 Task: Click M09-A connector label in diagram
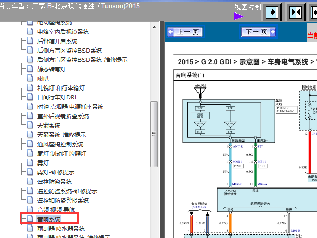click(x=262, y=184)
